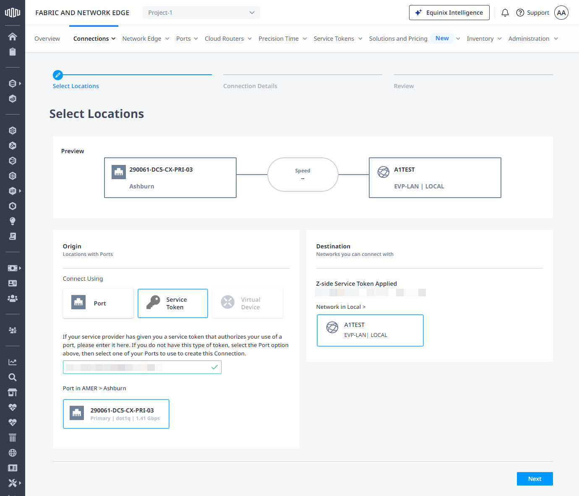Open the wrench and screwdriver tools icon

[x=13, y=483]
